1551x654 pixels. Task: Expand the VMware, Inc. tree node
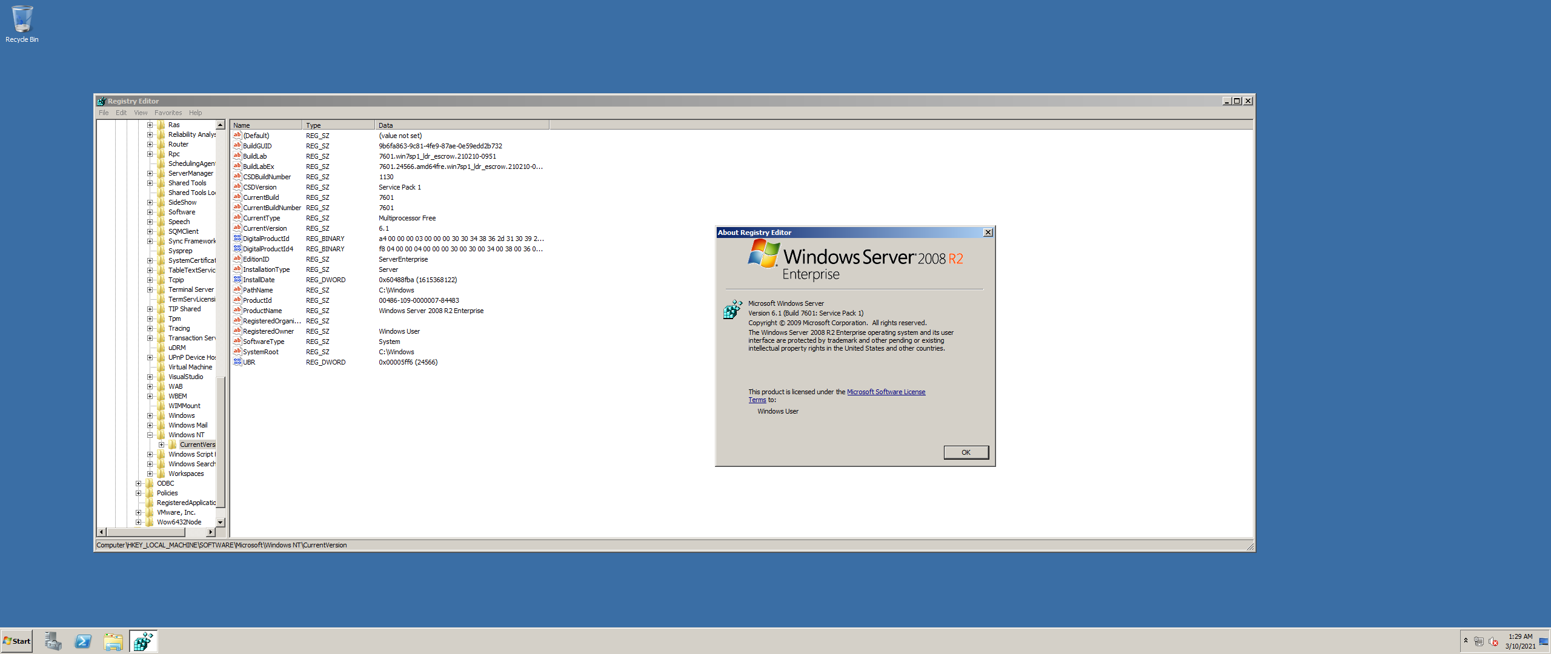click(x=138, y=512)
